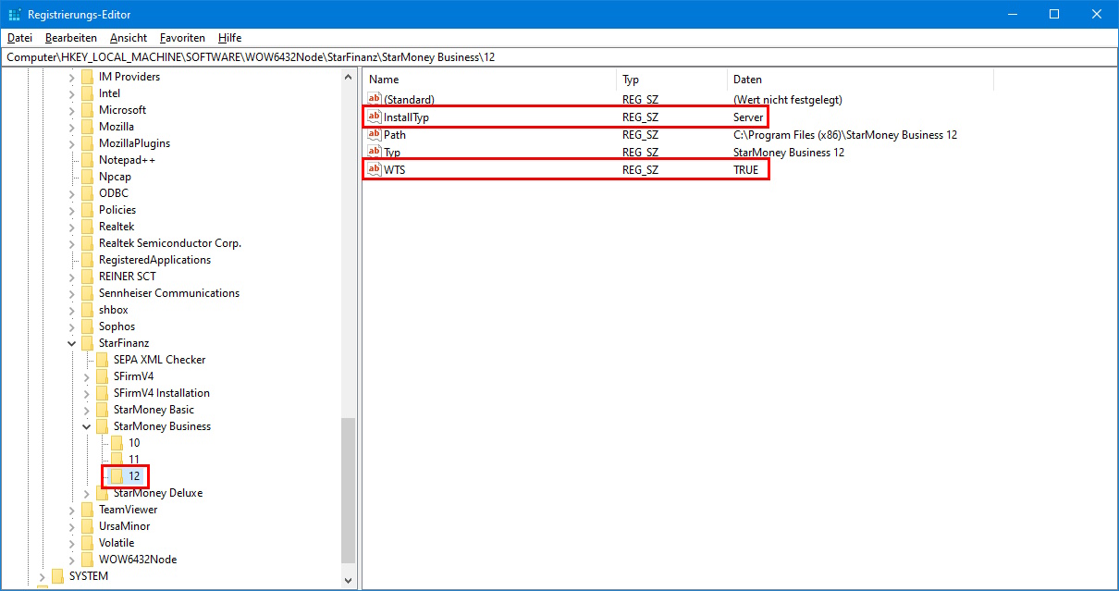Select the plain Realtek key label
This screenshot has height=591, width=1119.
pyautogui.click(x=117, y=227)
